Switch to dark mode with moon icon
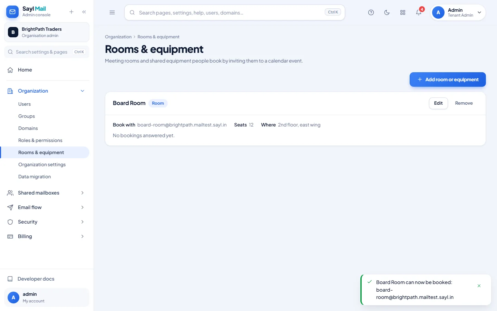Viewport: 497px width, 311px height. [x=387, y=12]
